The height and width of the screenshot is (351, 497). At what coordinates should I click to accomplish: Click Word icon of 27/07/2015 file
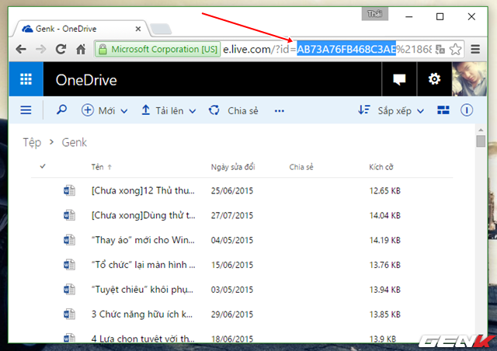coord(69,215)
